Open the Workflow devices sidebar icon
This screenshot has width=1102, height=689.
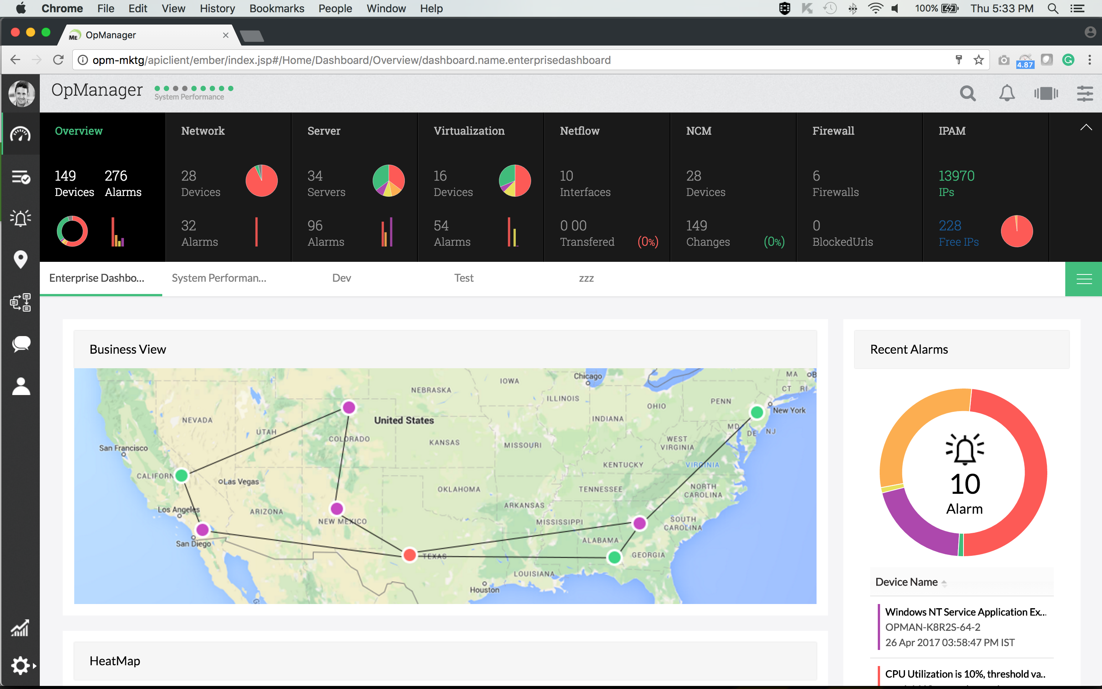(x=21, y=302)
